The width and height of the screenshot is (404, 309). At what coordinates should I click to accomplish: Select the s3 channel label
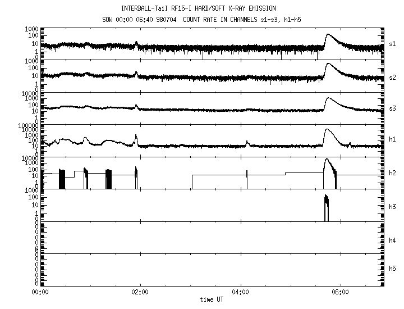(x=392, y=108)
